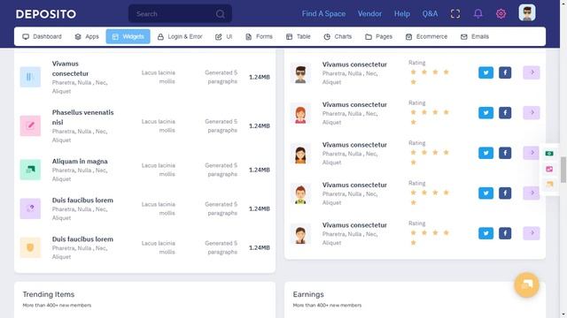Click the pink image icon on side panel
Screen dimensions: 567x318
point(549,169)
